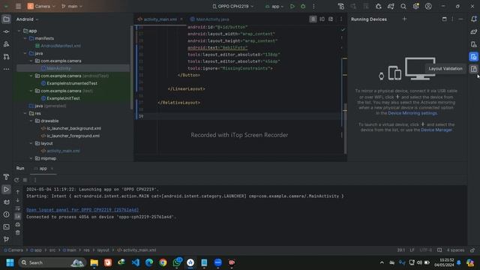
Task: Open Running Devices in new window
Action: pyautogui.click(x=444, y=19)
